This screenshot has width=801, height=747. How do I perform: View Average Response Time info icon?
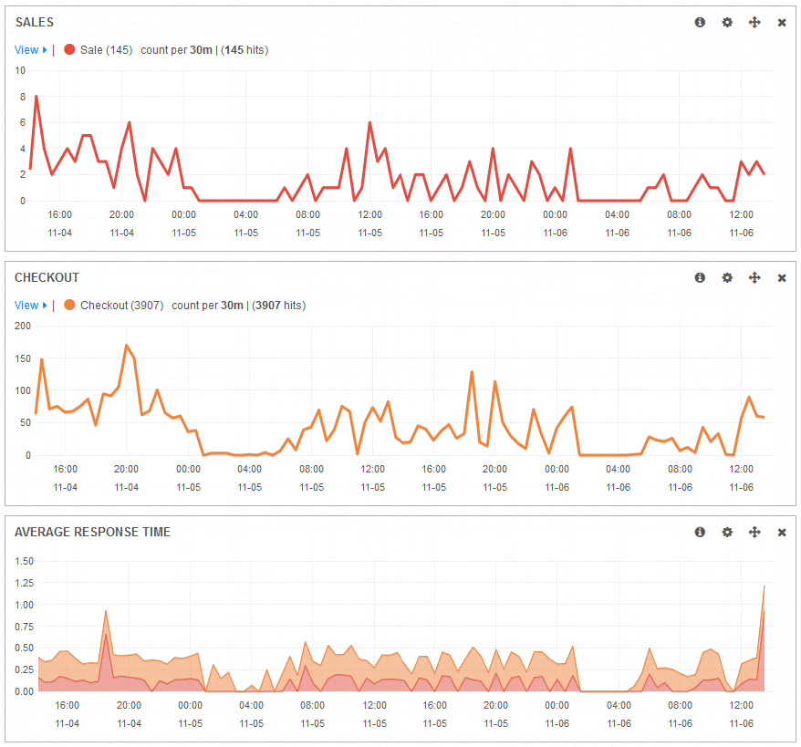click(x=700, y=532)
